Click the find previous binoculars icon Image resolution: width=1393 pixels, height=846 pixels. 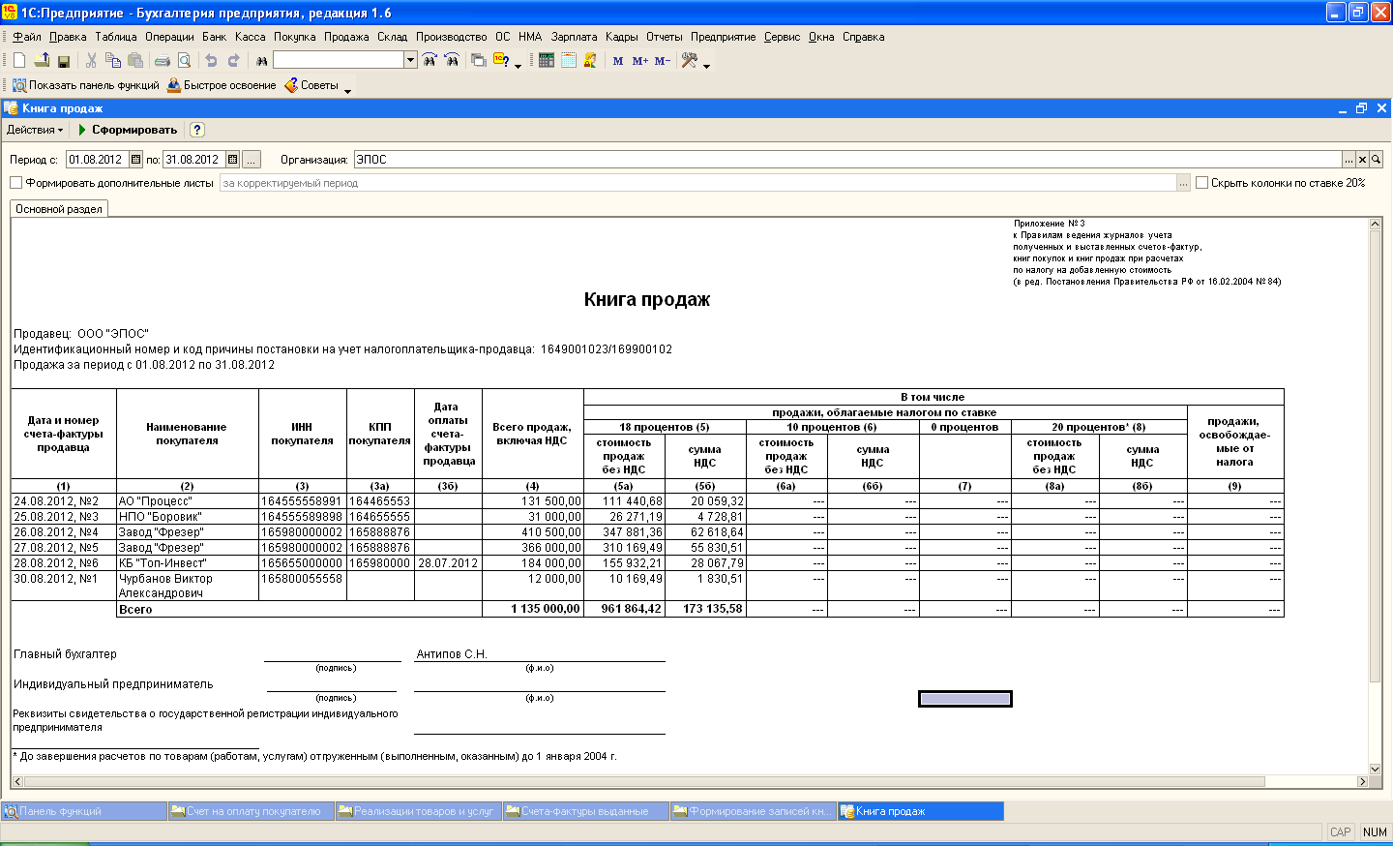tap(452, 60)
